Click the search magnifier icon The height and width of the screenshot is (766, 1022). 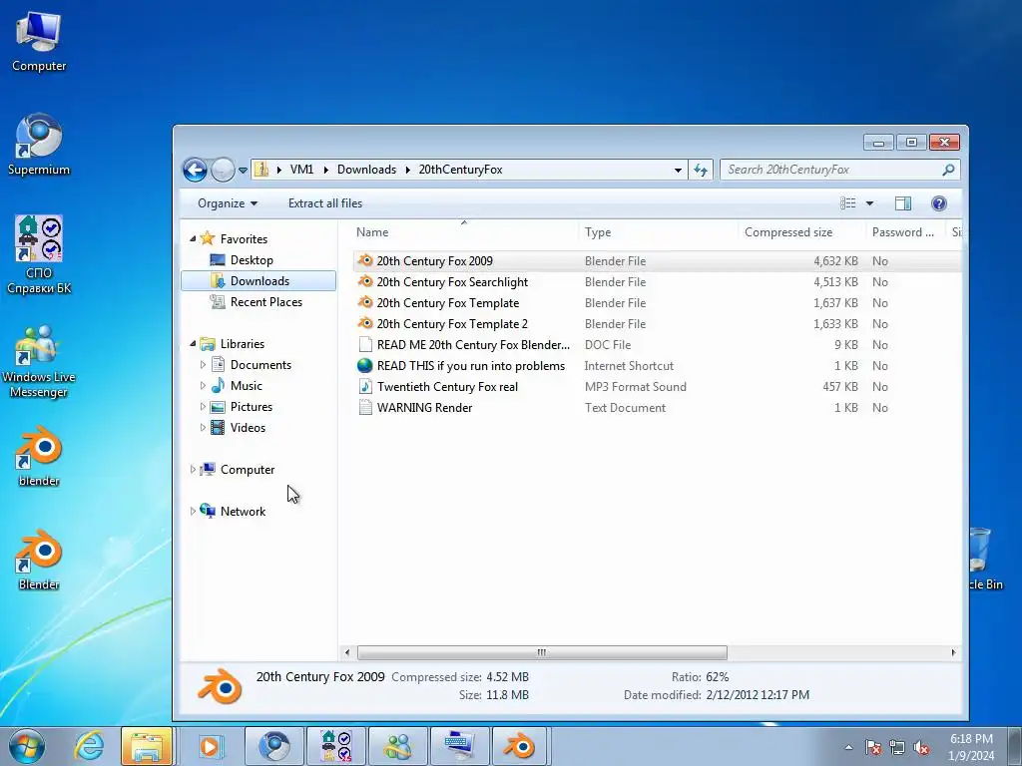tap(948, 170)
